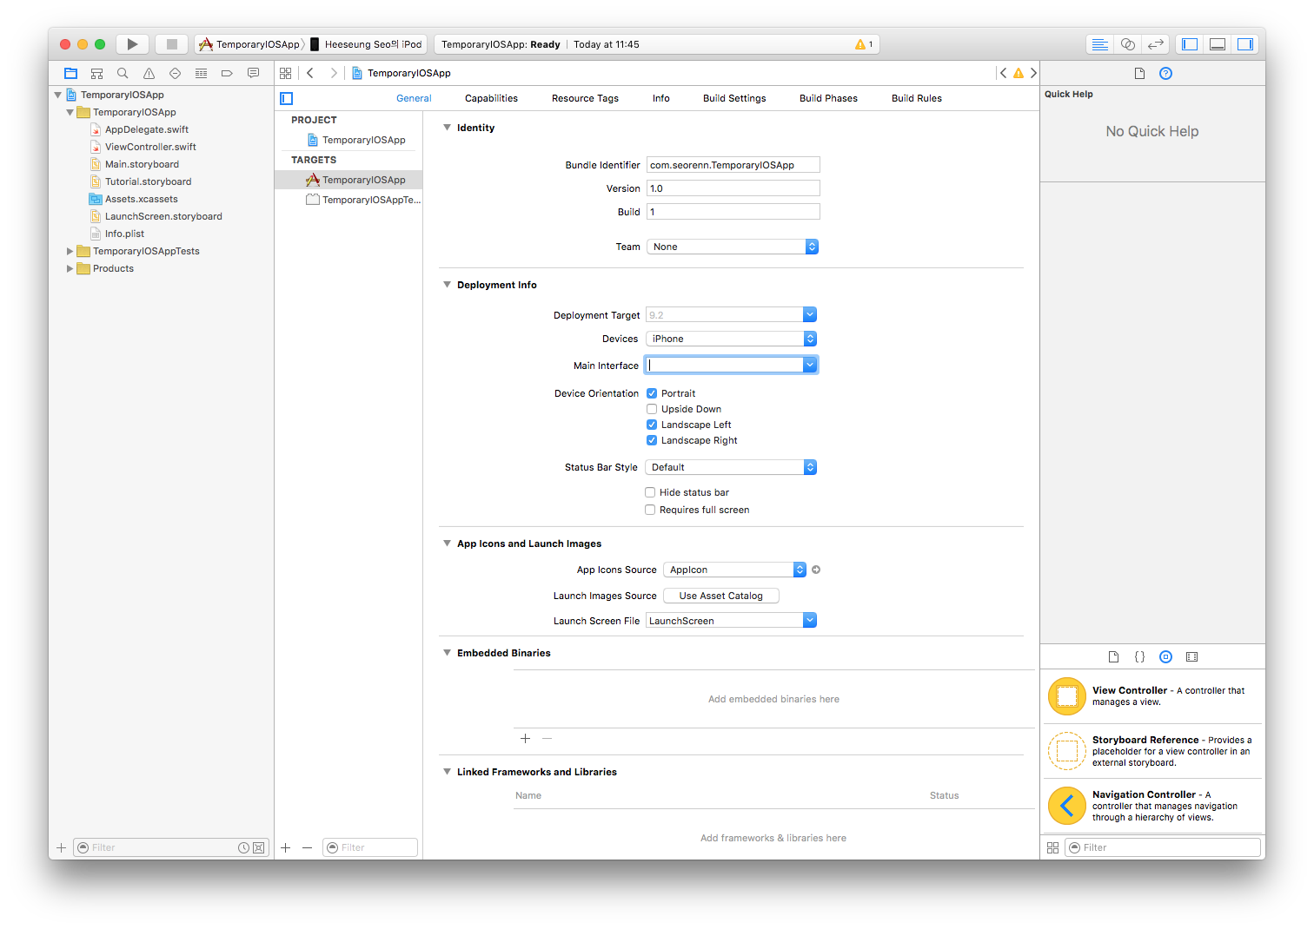Open Build Settings tab
This screenshot has height=929, width=1314.
tap(734, 98)
